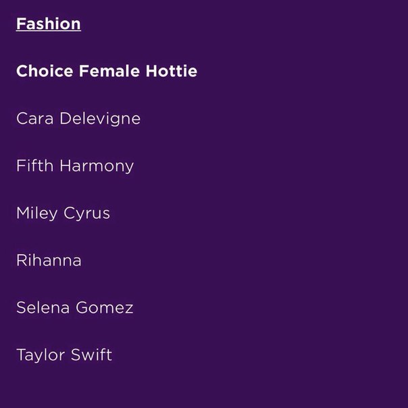Pick Miley Cyrus as the nominee

(x=63, y=213)
